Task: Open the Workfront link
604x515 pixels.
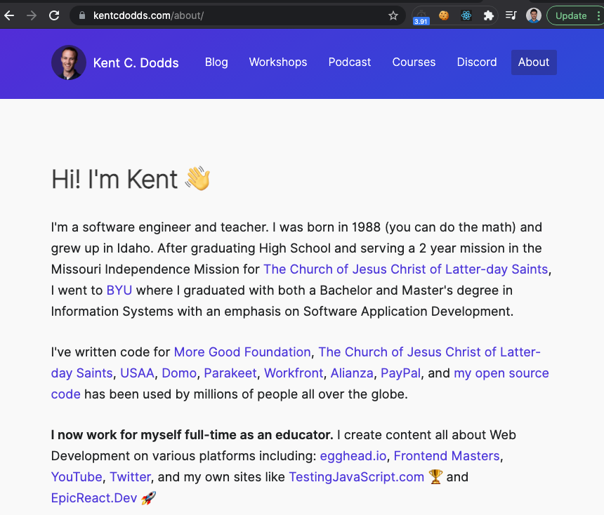Action: tap(294, 373)
